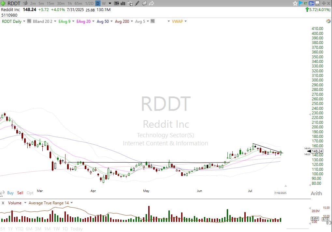
Task: Select the daily D time frame
Action: [98, 3]
